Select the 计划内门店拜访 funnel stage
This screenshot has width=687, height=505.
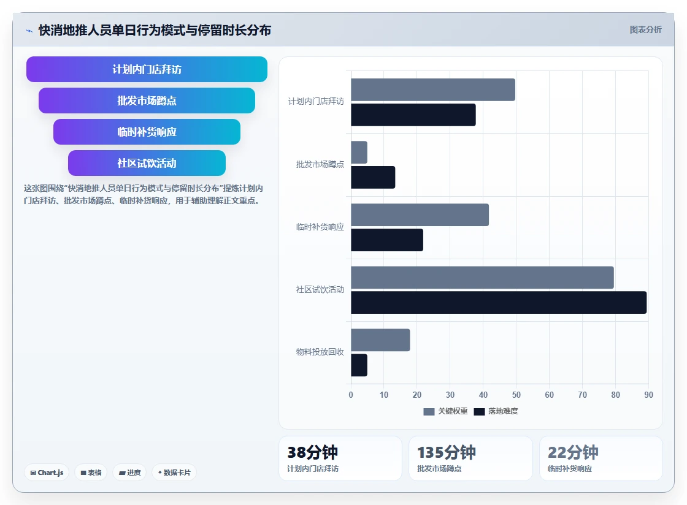[x=147, y=69]
